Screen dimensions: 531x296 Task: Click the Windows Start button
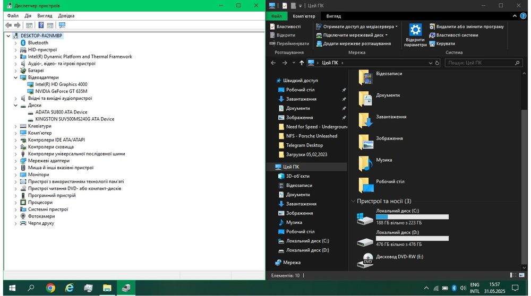(x=12, y=288)
